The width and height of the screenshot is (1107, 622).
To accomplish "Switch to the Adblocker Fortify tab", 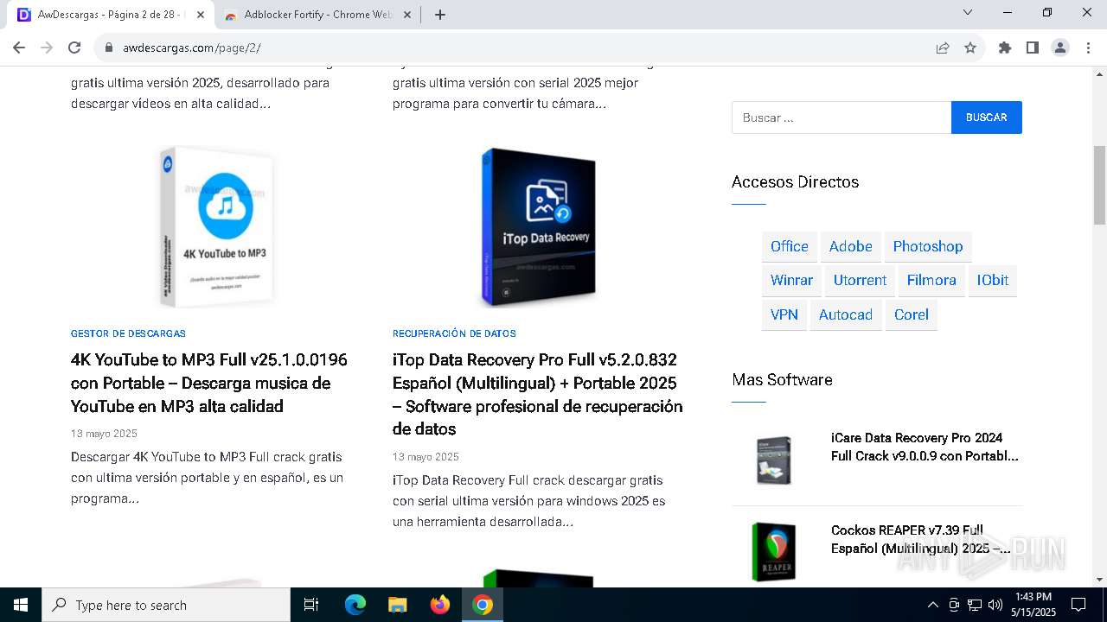I will pyautogui.click(x=317, y=15).
